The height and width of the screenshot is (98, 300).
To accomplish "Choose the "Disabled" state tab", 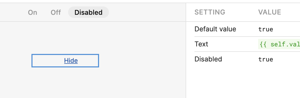I will [x=88, y=12].
